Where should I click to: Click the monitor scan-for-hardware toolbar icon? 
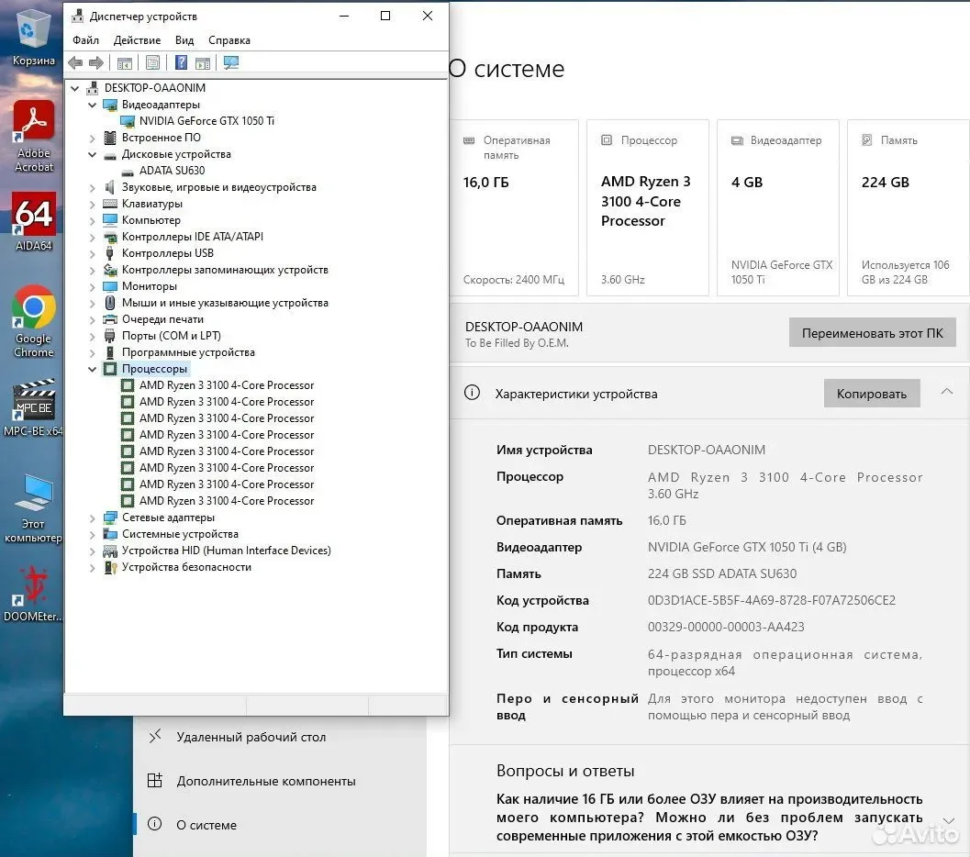[231, 62]
